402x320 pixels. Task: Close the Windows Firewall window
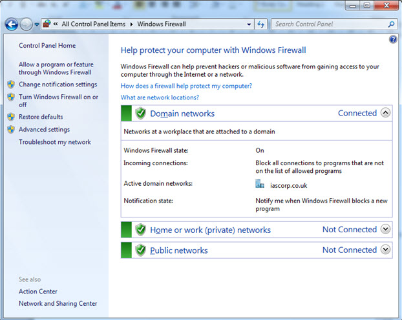(x=386, y=6)
